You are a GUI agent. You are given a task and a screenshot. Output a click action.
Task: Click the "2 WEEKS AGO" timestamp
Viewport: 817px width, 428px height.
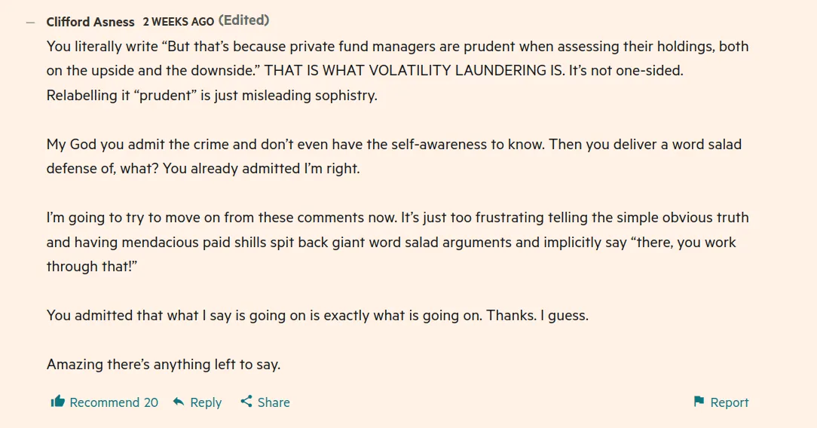[179, 22]
